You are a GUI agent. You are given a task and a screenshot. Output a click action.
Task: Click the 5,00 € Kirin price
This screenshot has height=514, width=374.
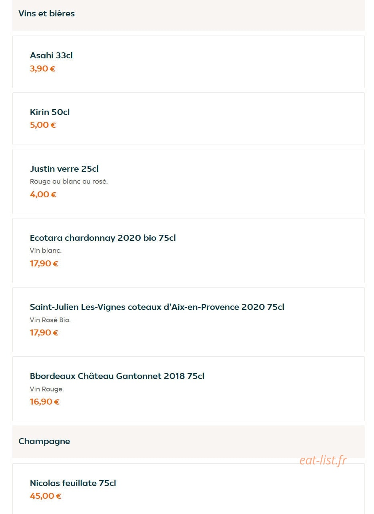click(43, 125)
